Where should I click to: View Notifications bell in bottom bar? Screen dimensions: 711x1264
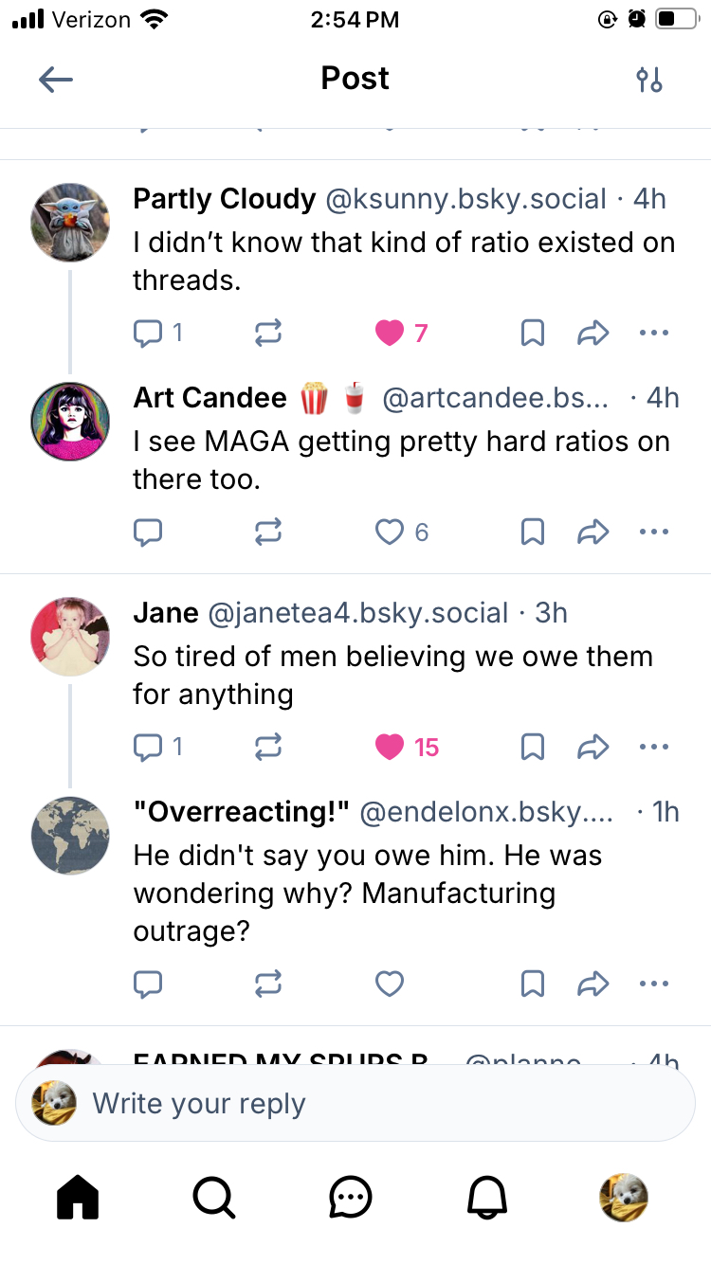click(487, 1199)
